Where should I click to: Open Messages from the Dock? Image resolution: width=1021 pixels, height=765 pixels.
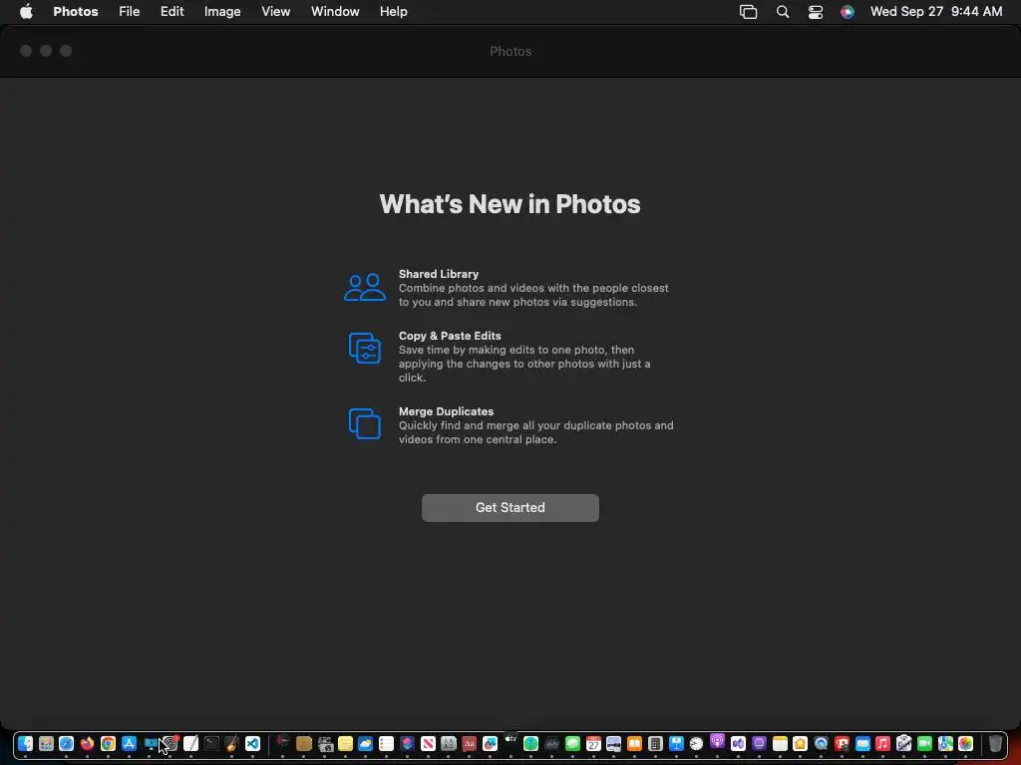click(572, 743)
